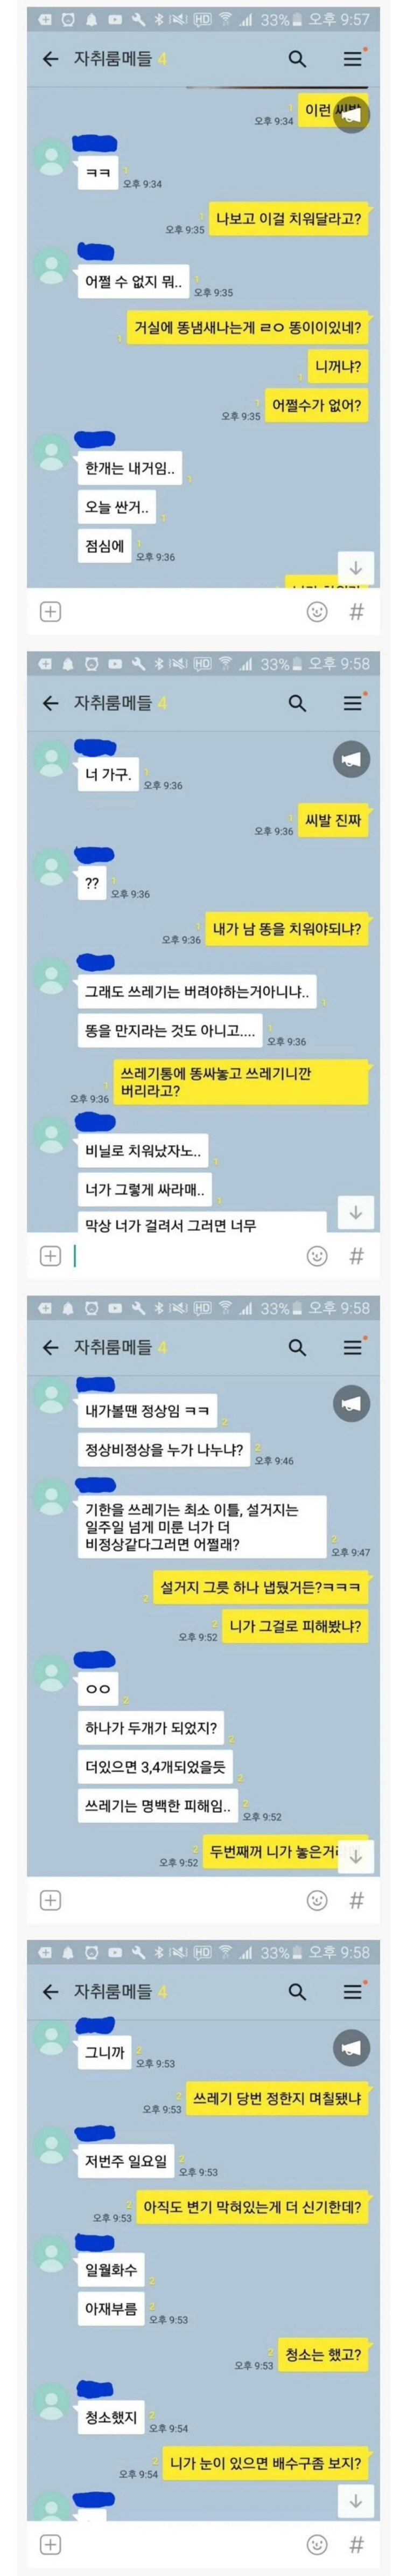This screenshot has height=2576, width=407.
Task: Tap megaphone notice icon beside '그니까' message
Action: 351,2048
